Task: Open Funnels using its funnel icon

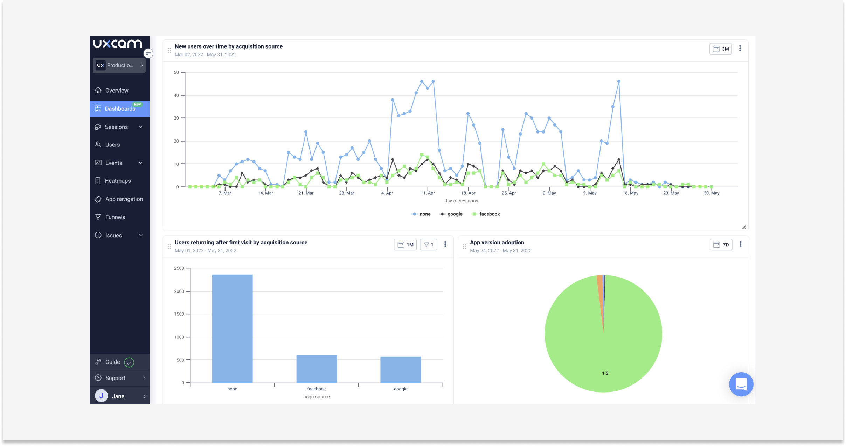Action: (98, 217)
